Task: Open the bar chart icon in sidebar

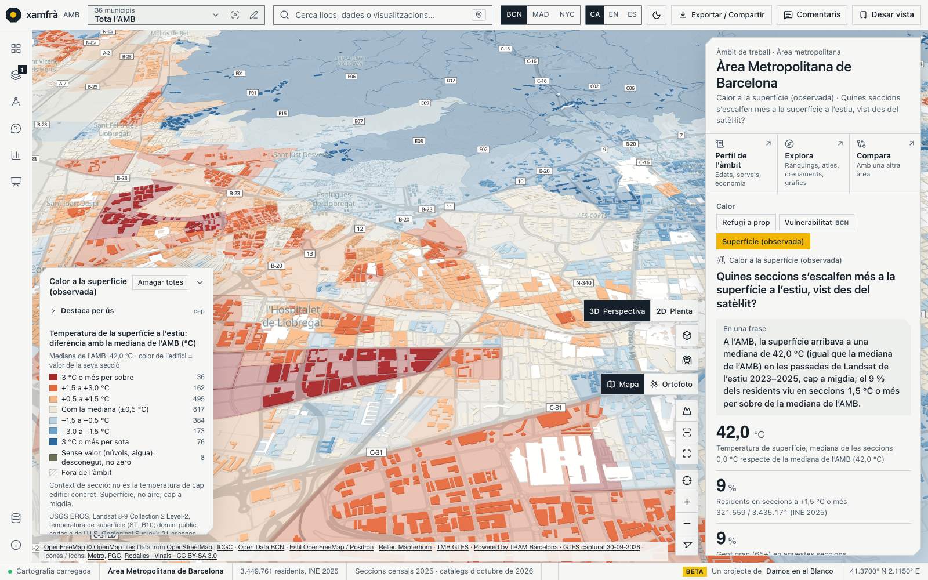Action: [x=16, y=155]
